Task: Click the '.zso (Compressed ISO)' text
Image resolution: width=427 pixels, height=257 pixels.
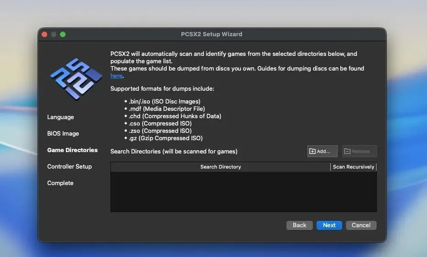Action: click(160, 131)
